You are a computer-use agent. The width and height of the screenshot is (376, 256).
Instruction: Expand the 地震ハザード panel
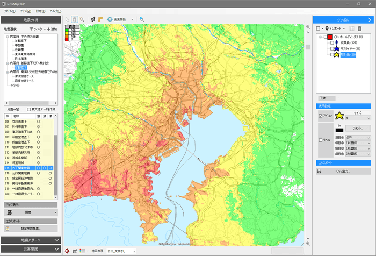click(30, 240)
